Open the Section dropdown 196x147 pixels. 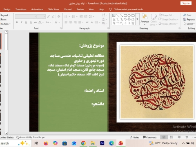5,24
